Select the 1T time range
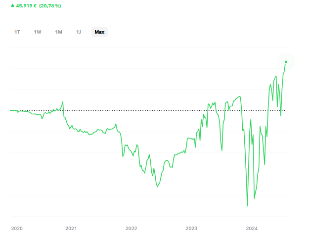The width and height of the screenshot is (310, 236). pyautogui.click(x=17, y=32)
